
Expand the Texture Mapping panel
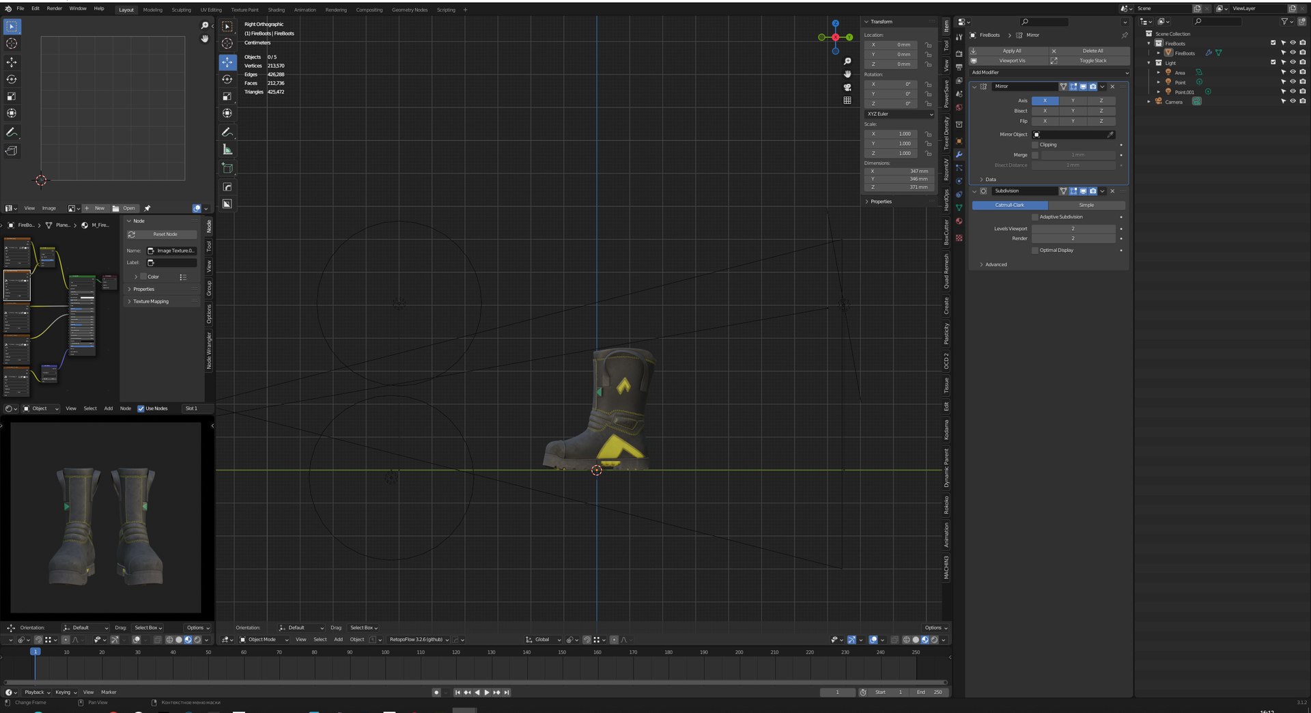point(150,301)
